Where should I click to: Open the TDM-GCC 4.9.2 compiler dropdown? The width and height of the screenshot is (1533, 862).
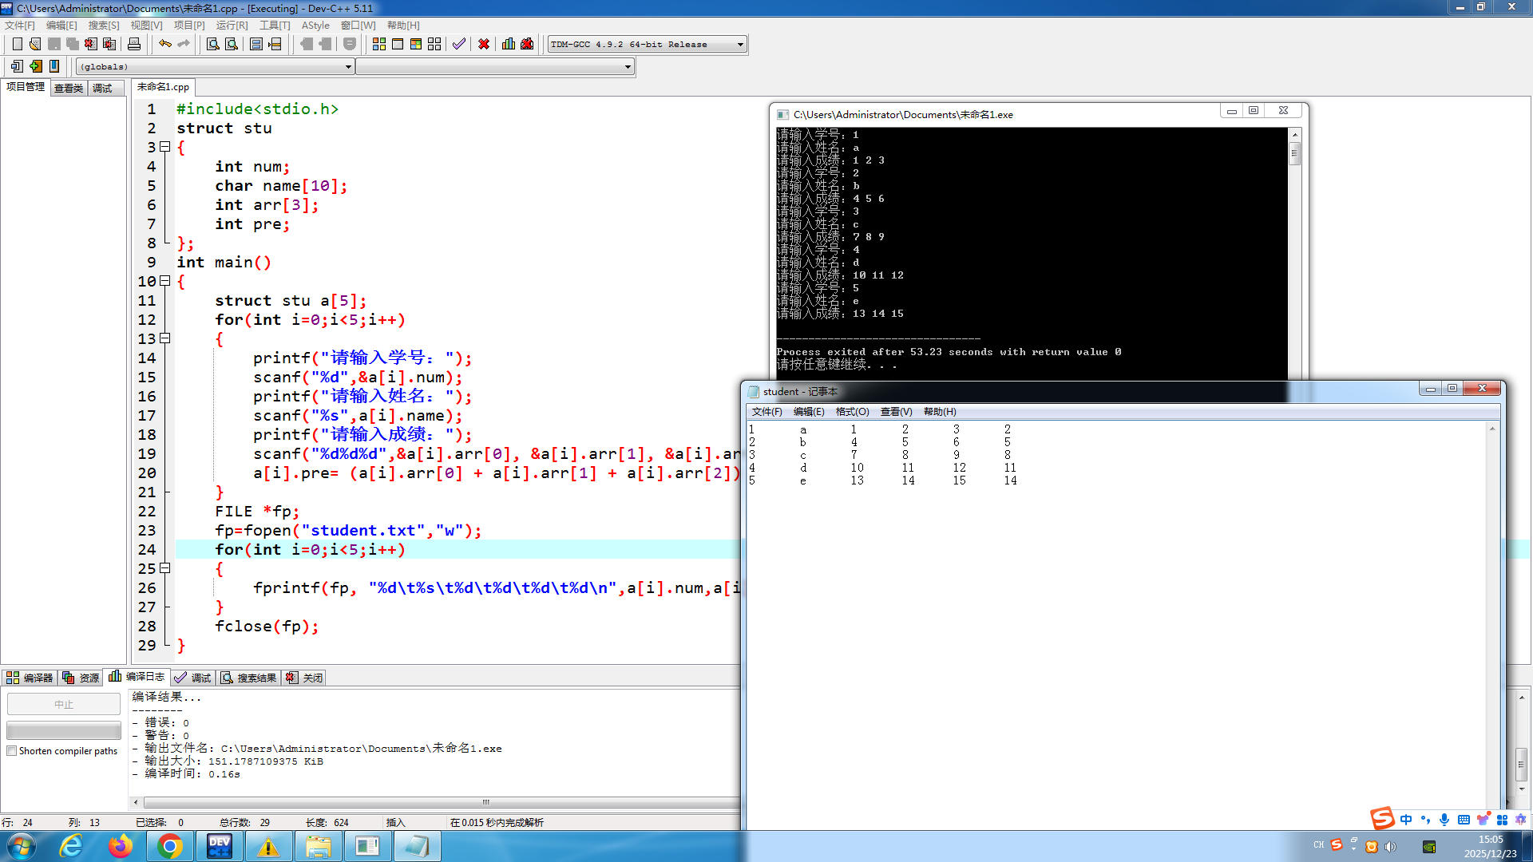pos(740,45)
